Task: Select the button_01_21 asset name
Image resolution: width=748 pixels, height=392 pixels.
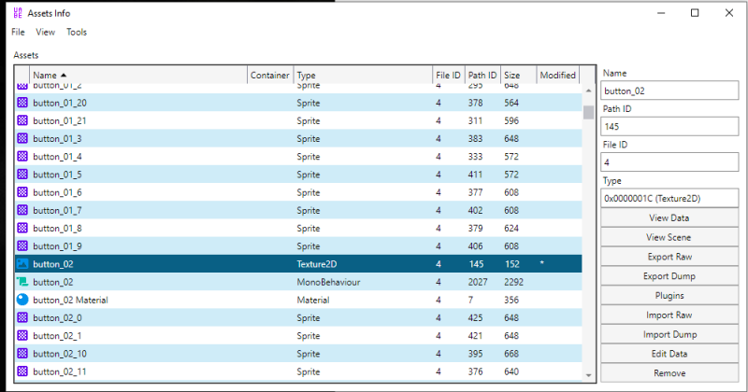Action: (x=60, y=120)
